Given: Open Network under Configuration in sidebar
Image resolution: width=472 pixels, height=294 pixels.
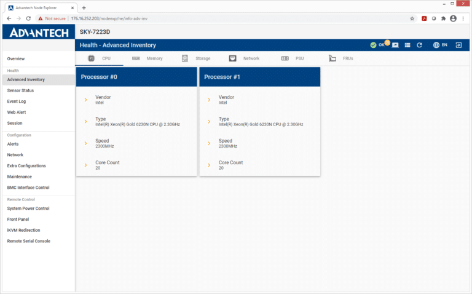Looking at the screenshot, I should tap(15, 155).
